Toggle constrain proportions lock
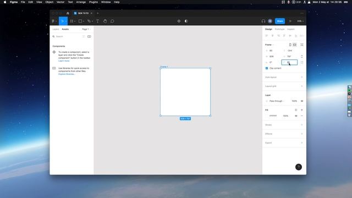This screenshot has width=352, height=198. 302,56
